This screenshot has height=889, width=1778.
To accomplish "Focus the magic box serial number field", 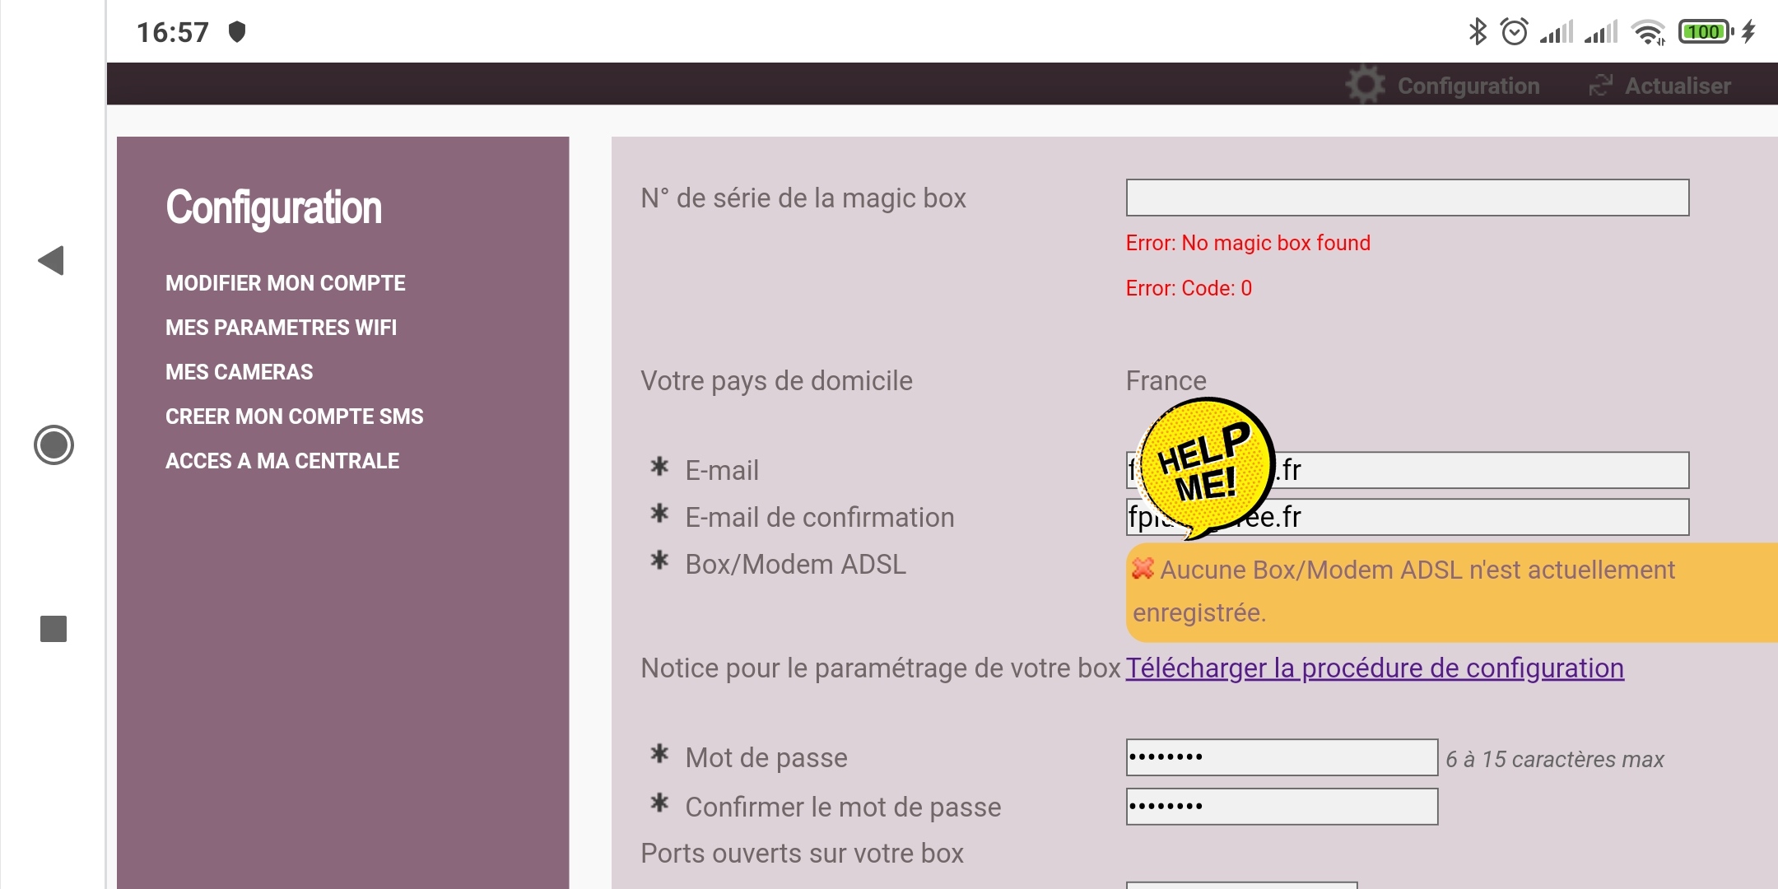I will coord(1407,198).
